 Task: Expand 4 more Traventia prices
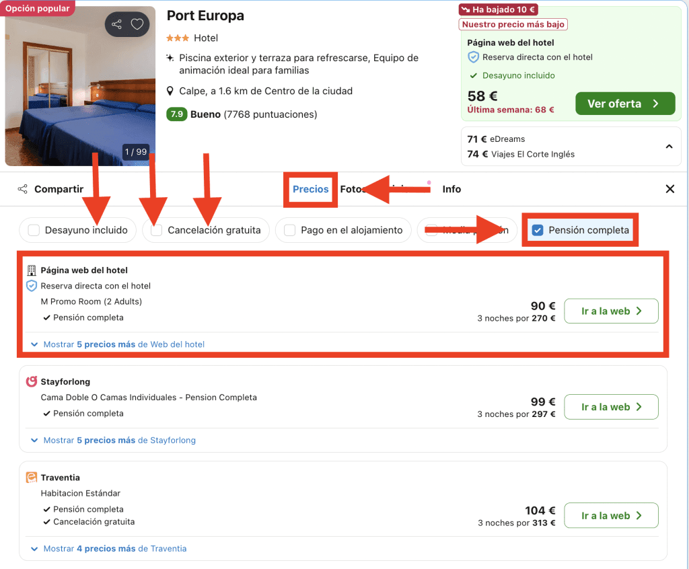[114, 549]
